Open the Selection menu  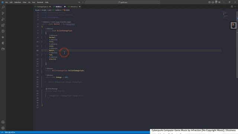point(17,2)
